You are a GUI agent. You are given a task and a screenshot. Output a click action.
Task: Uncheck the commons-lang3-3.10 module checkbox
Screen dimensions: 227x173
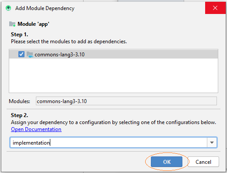point(21,54)
